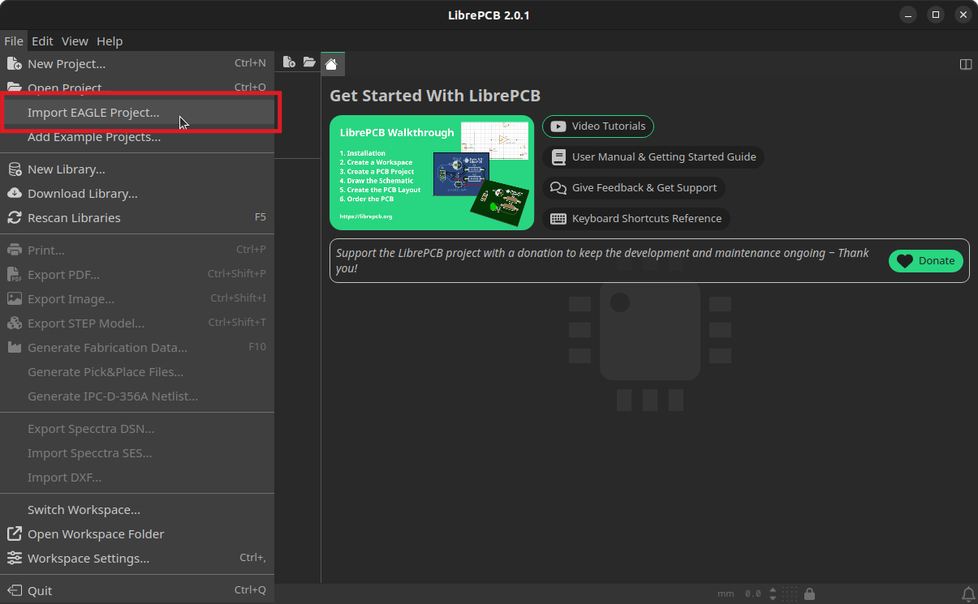The height and width of the screenshot is (604, 978).
Task: Click the Get Started With LibrePCB heading
Action: (x=435, y=96)
